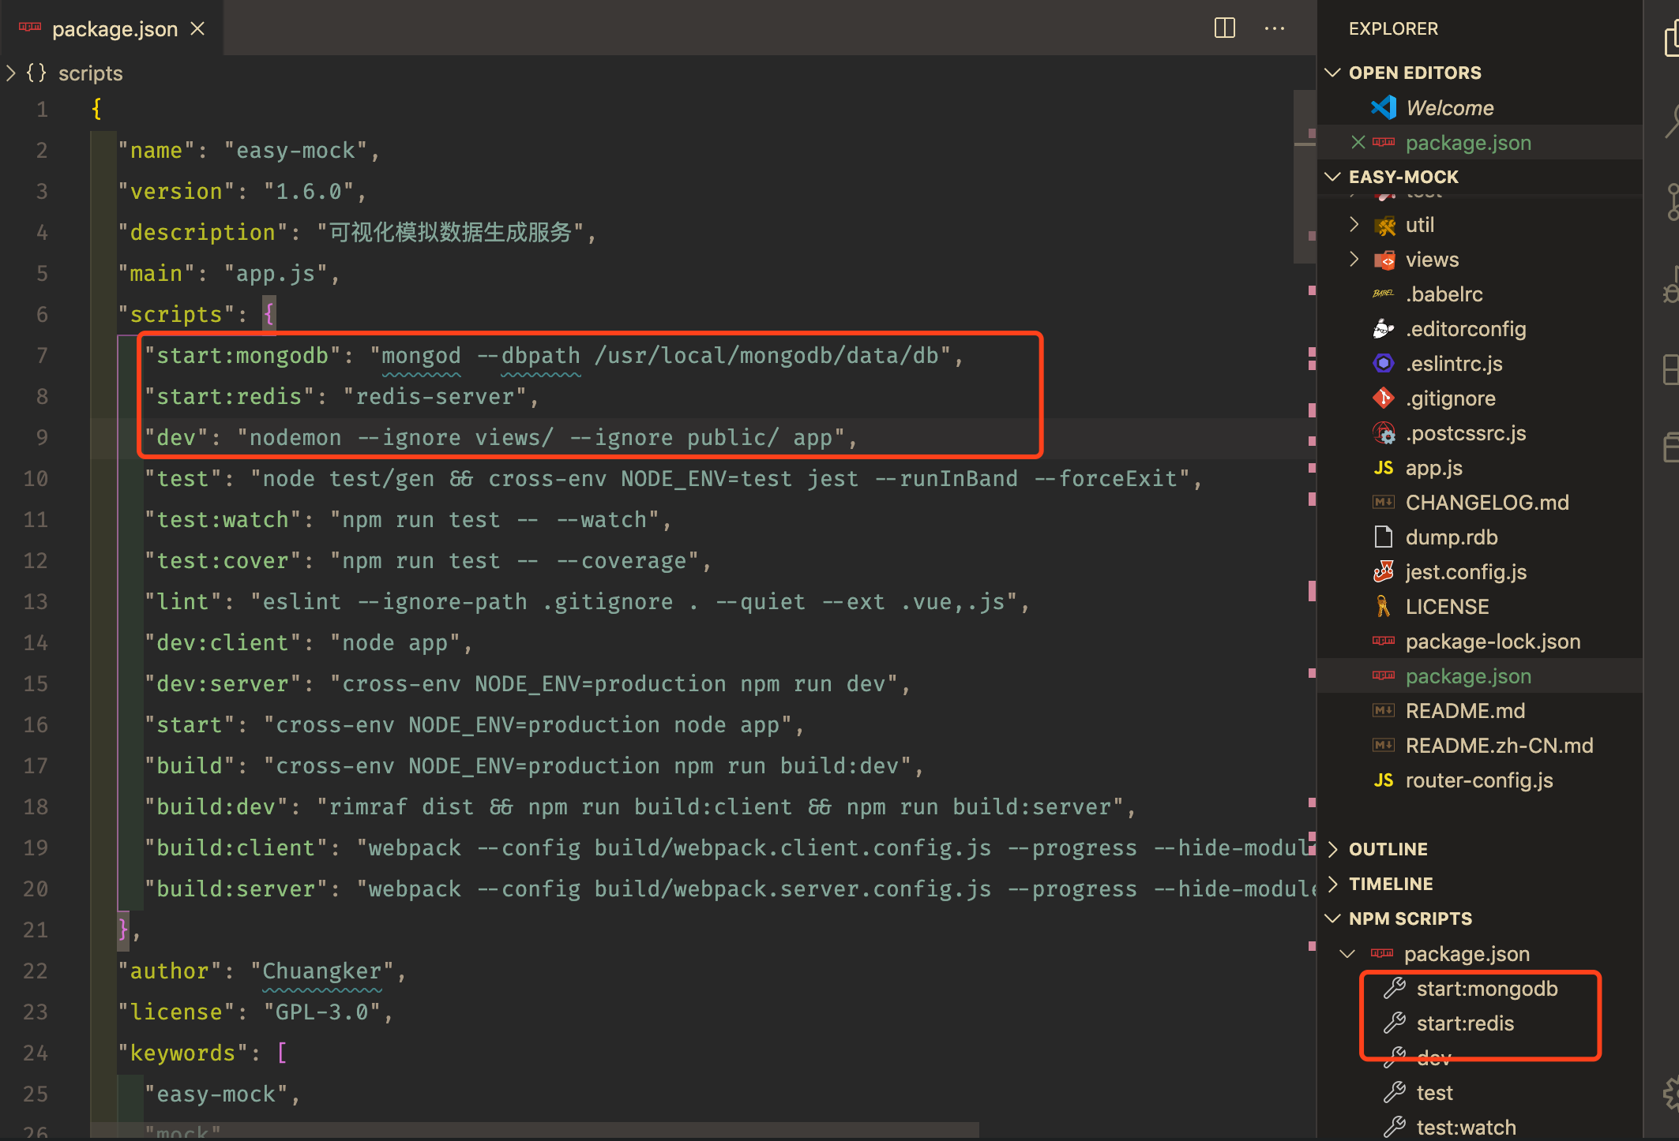Select the package.json editor tab

(115, 29)
